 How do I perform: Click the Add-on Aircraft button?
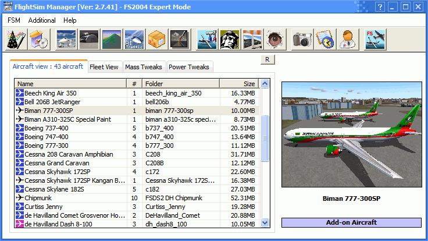[x=352, y=222]
